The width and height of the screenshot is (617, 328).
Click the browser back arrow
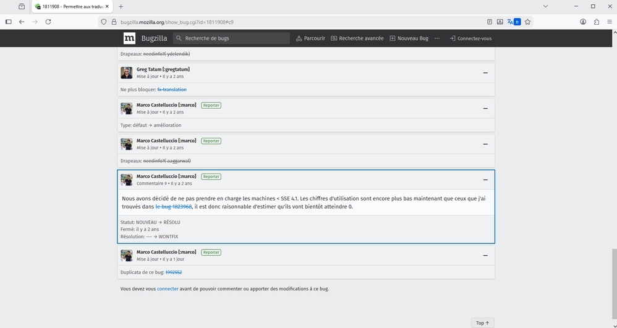(x=22, y=22)
